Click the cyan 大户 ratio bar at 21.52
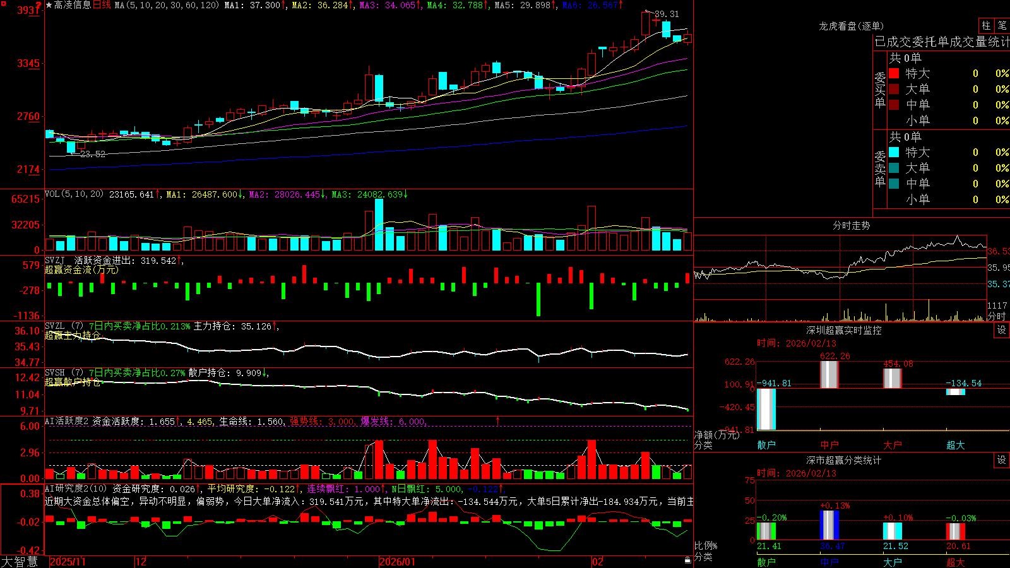This screenshot has width=1010, height=568. [893, 531]
